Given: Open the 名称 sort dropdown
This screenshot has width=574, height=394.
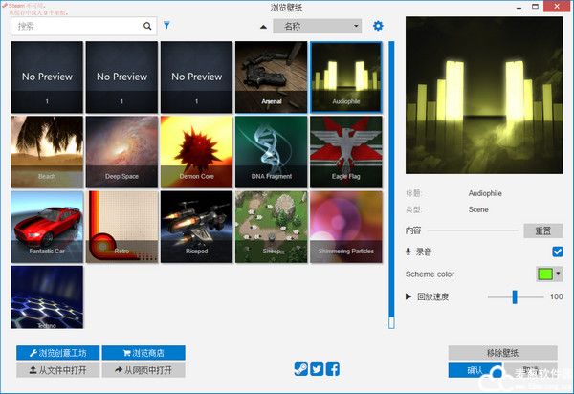Looking at the screenshot, I should point(317,26).
